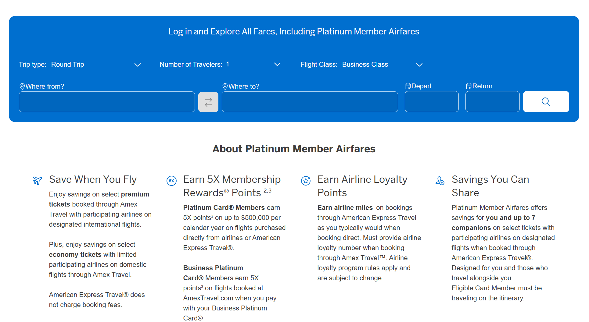Click the location pin icon next to Where to

click(x=225, y=87)
